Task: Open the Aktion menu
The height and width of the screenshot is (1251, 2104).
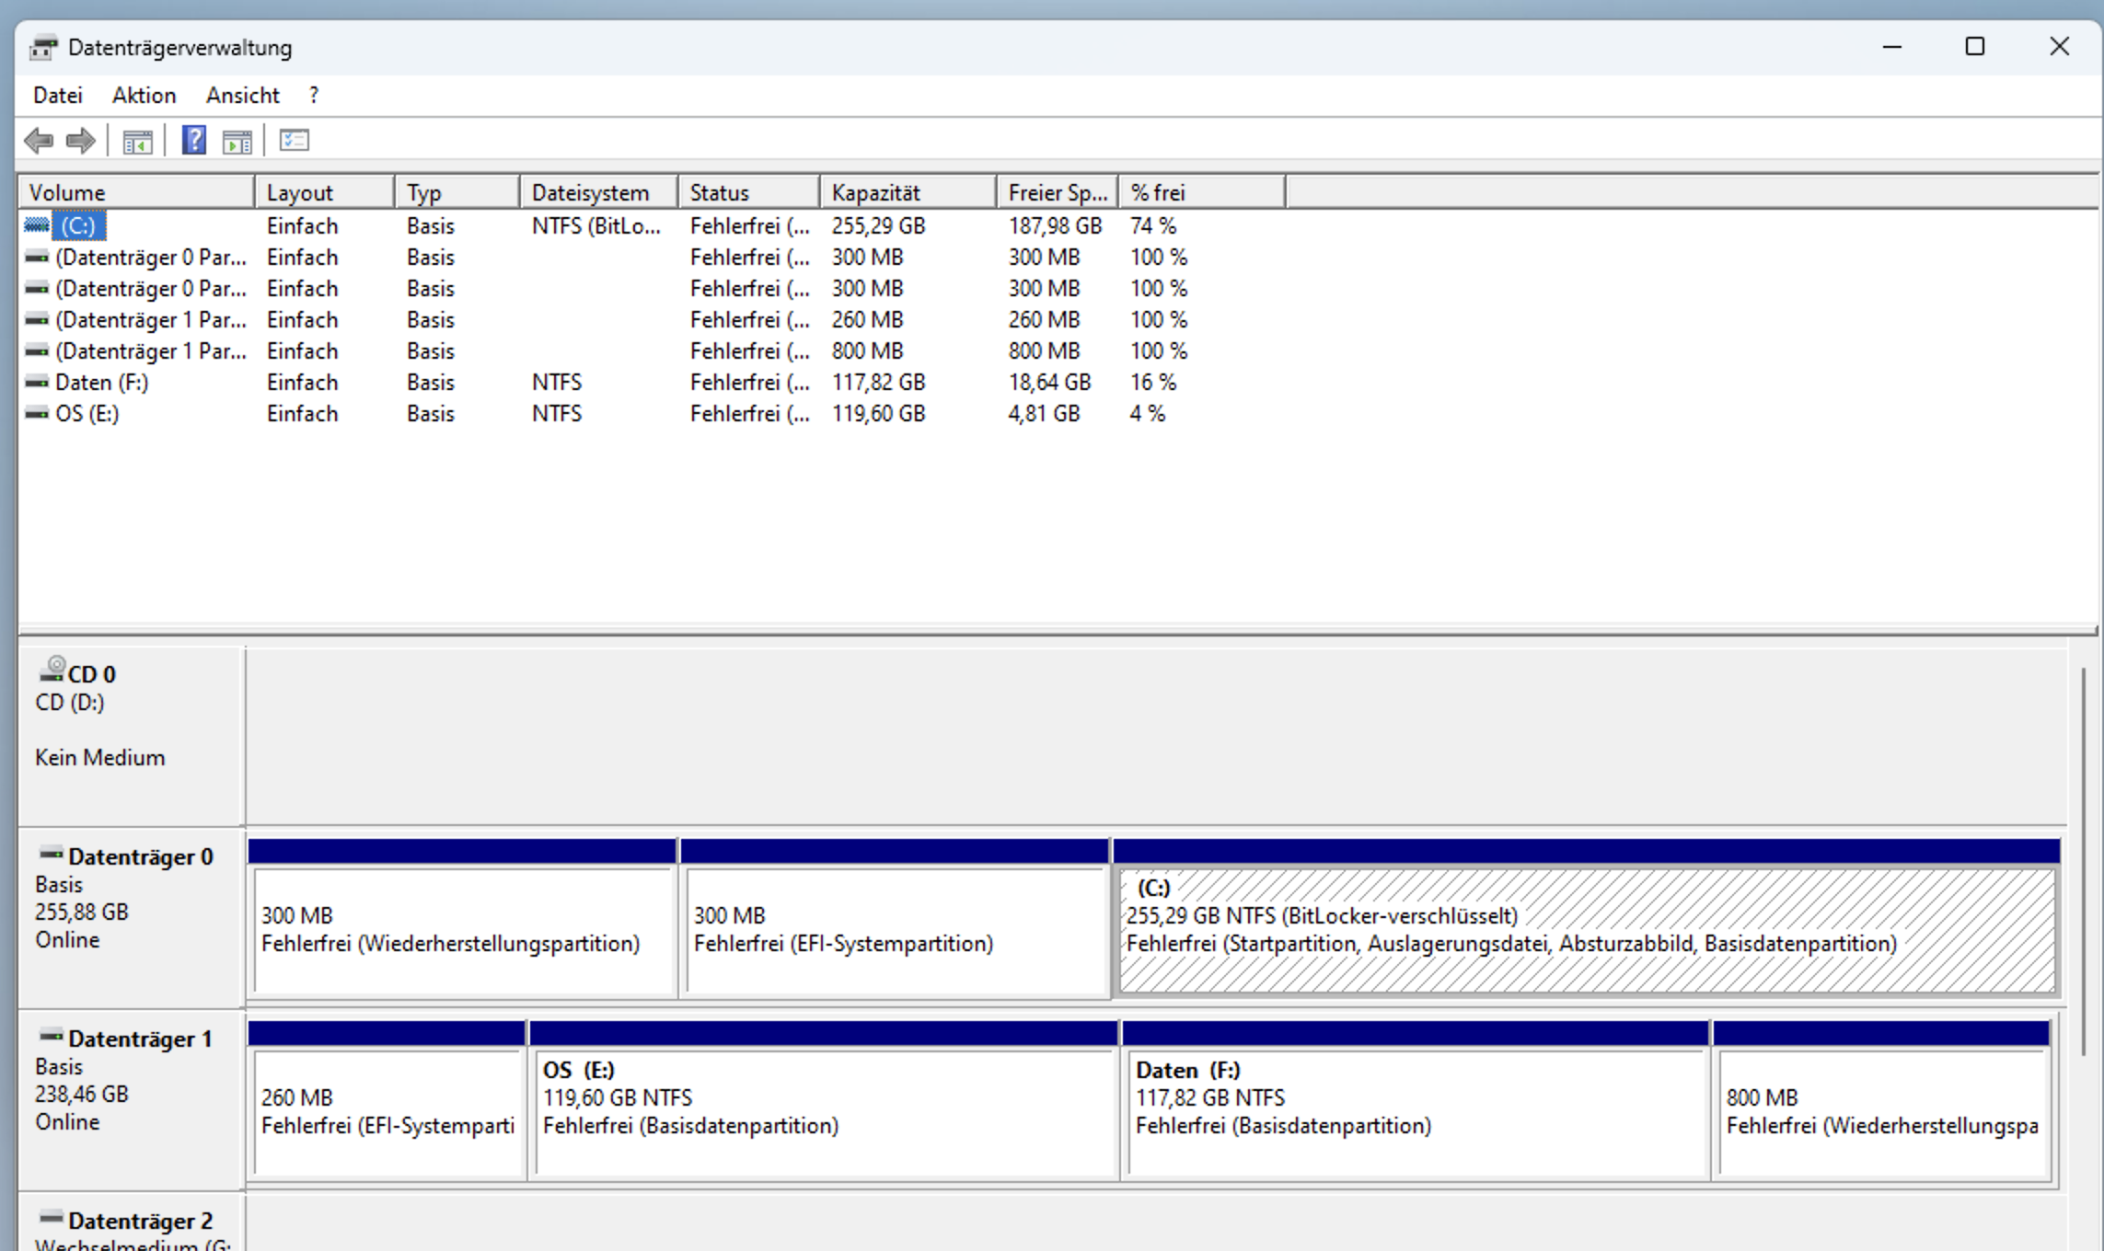Action: point(144,96)
